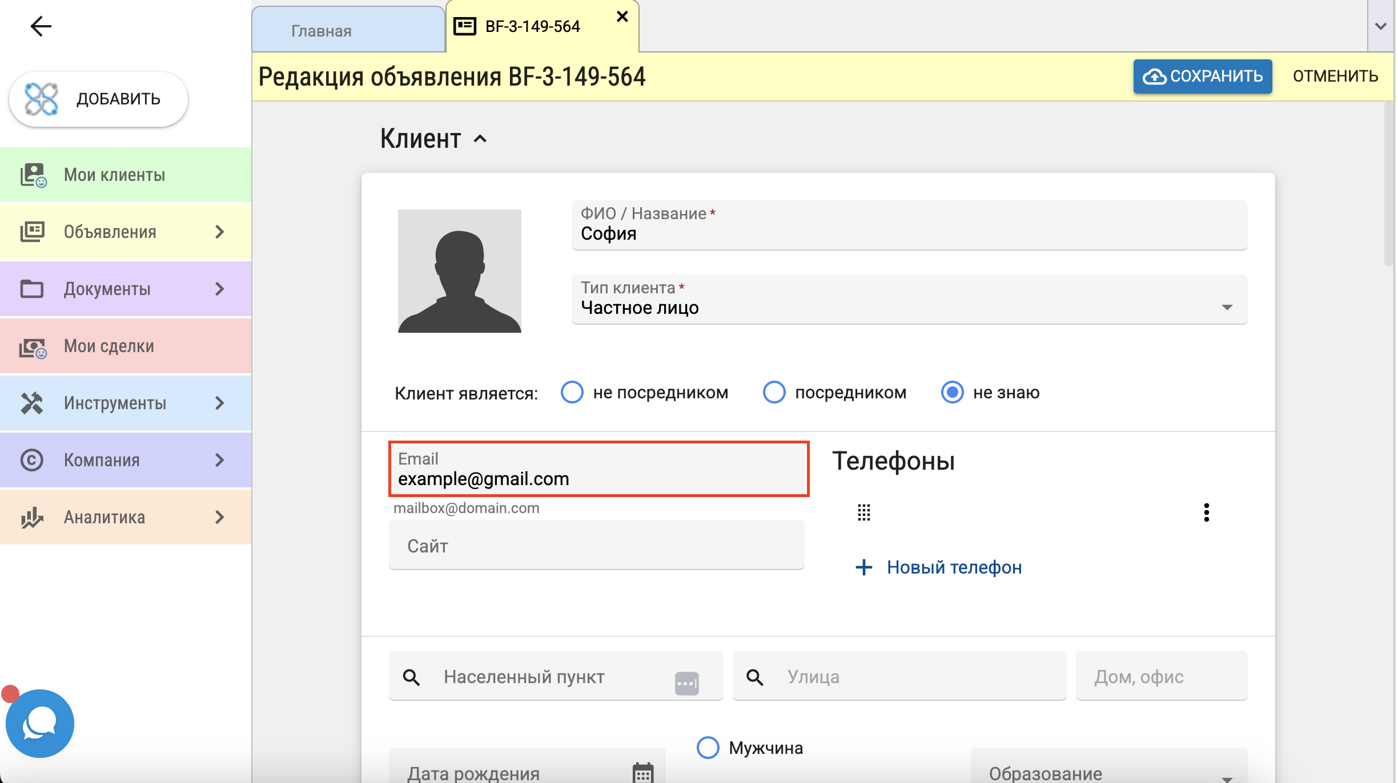The image size is (1398, 783).
Task: Open the Тип клиента dropdown
Action: click(909, 300)
